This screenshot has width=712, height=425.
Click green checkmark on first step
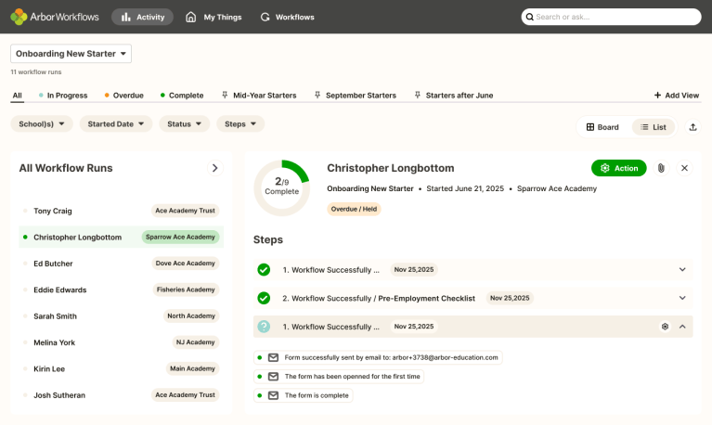pyautogui.click(x=264, y=270)
